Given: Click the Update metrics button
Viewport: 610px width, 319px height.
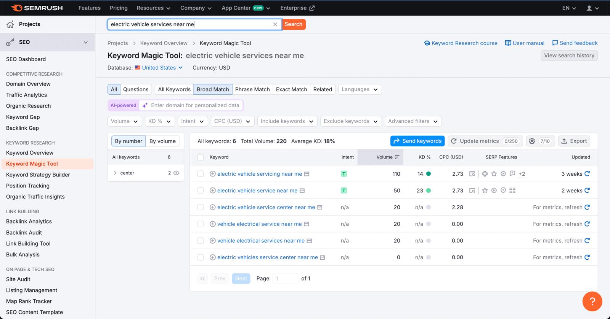Looking at the screenshot, I should pyautogui.click(x=485, y=141).
